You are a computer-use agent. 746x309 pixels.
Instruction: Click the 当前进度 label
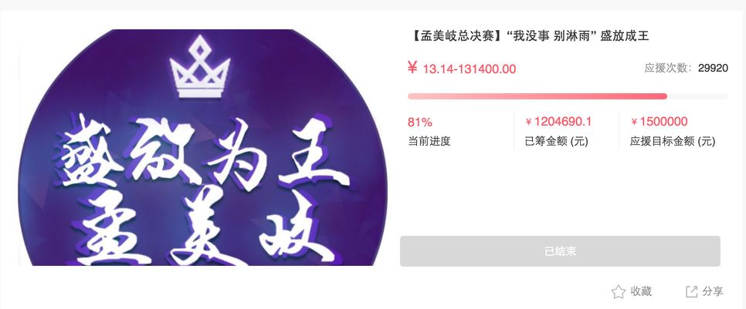pyautogui.click(x=429, y=141)
